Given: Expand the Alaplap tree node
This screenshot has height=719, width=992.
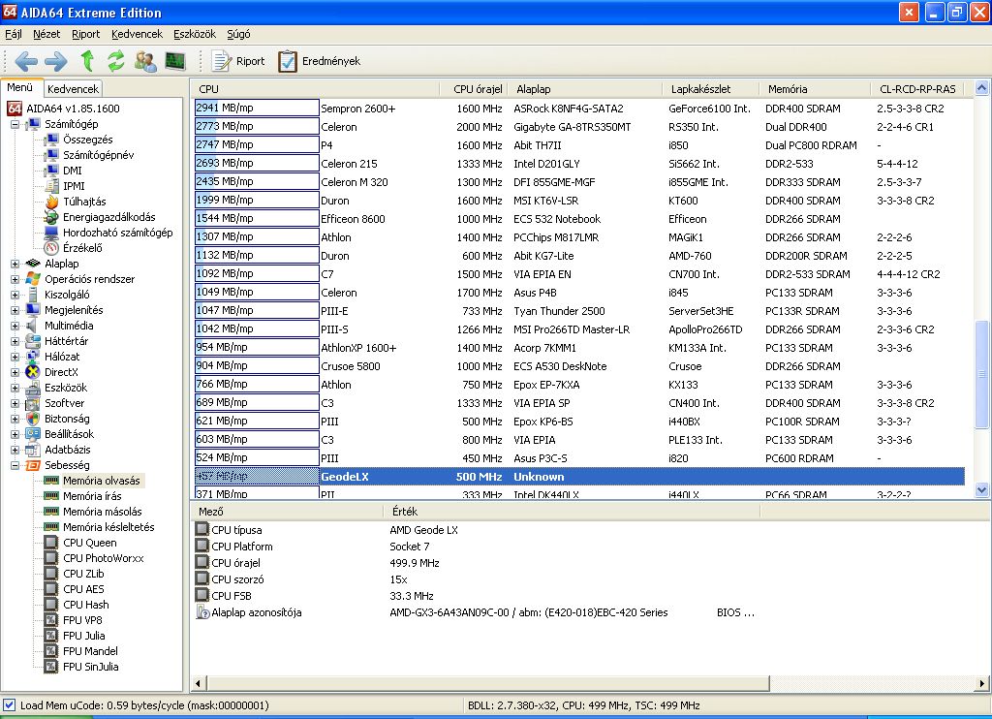Looking at the screenshot, I should click(15, 264).
